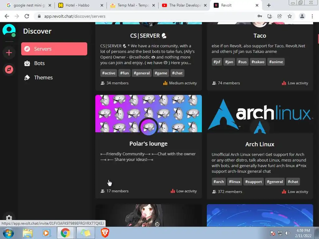Click the #anime tag

pyautogui.click(x=276, y=62)
